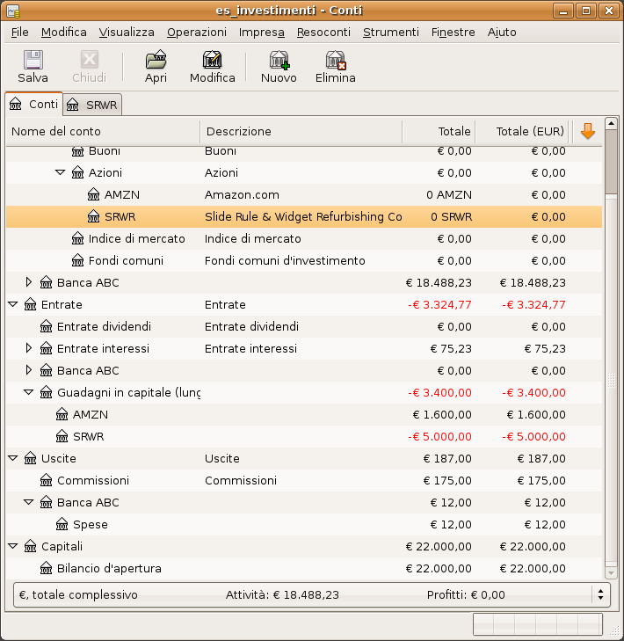Image resolution: width=624 pixels, height=641 pixels.
Task: Click the icon next to Spese
Action: click(62, 524)
